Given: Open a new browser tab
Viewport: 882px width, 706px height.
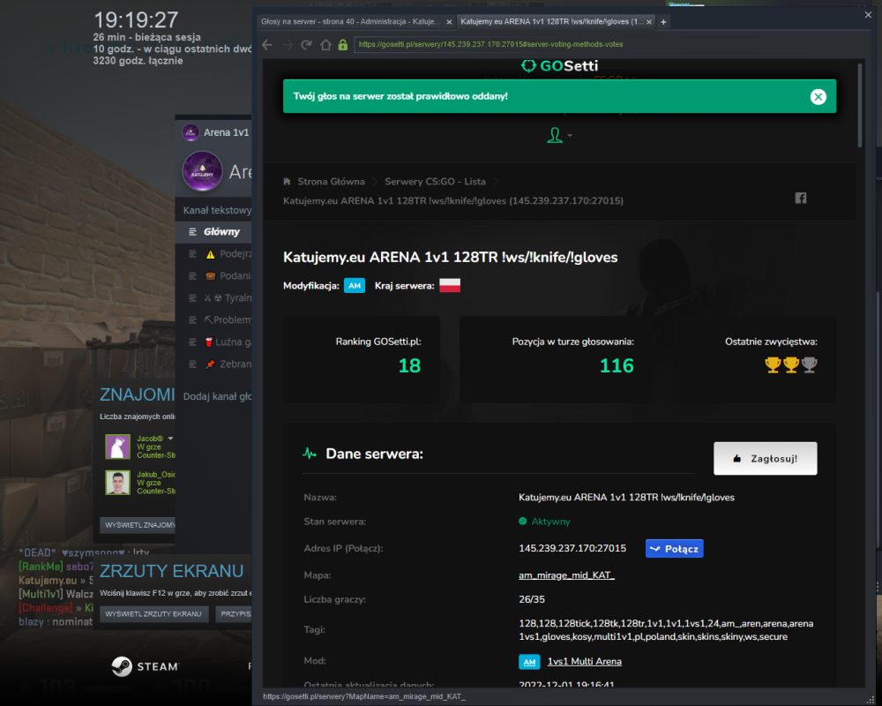Looking at the screenshot, I should pos(663,22).
